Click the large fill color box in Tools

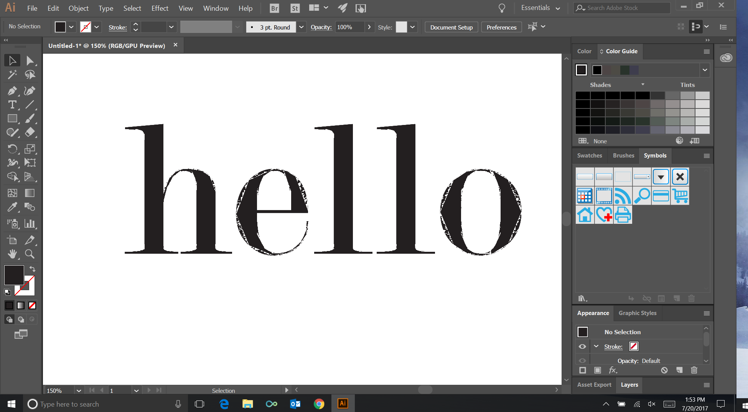14,275
